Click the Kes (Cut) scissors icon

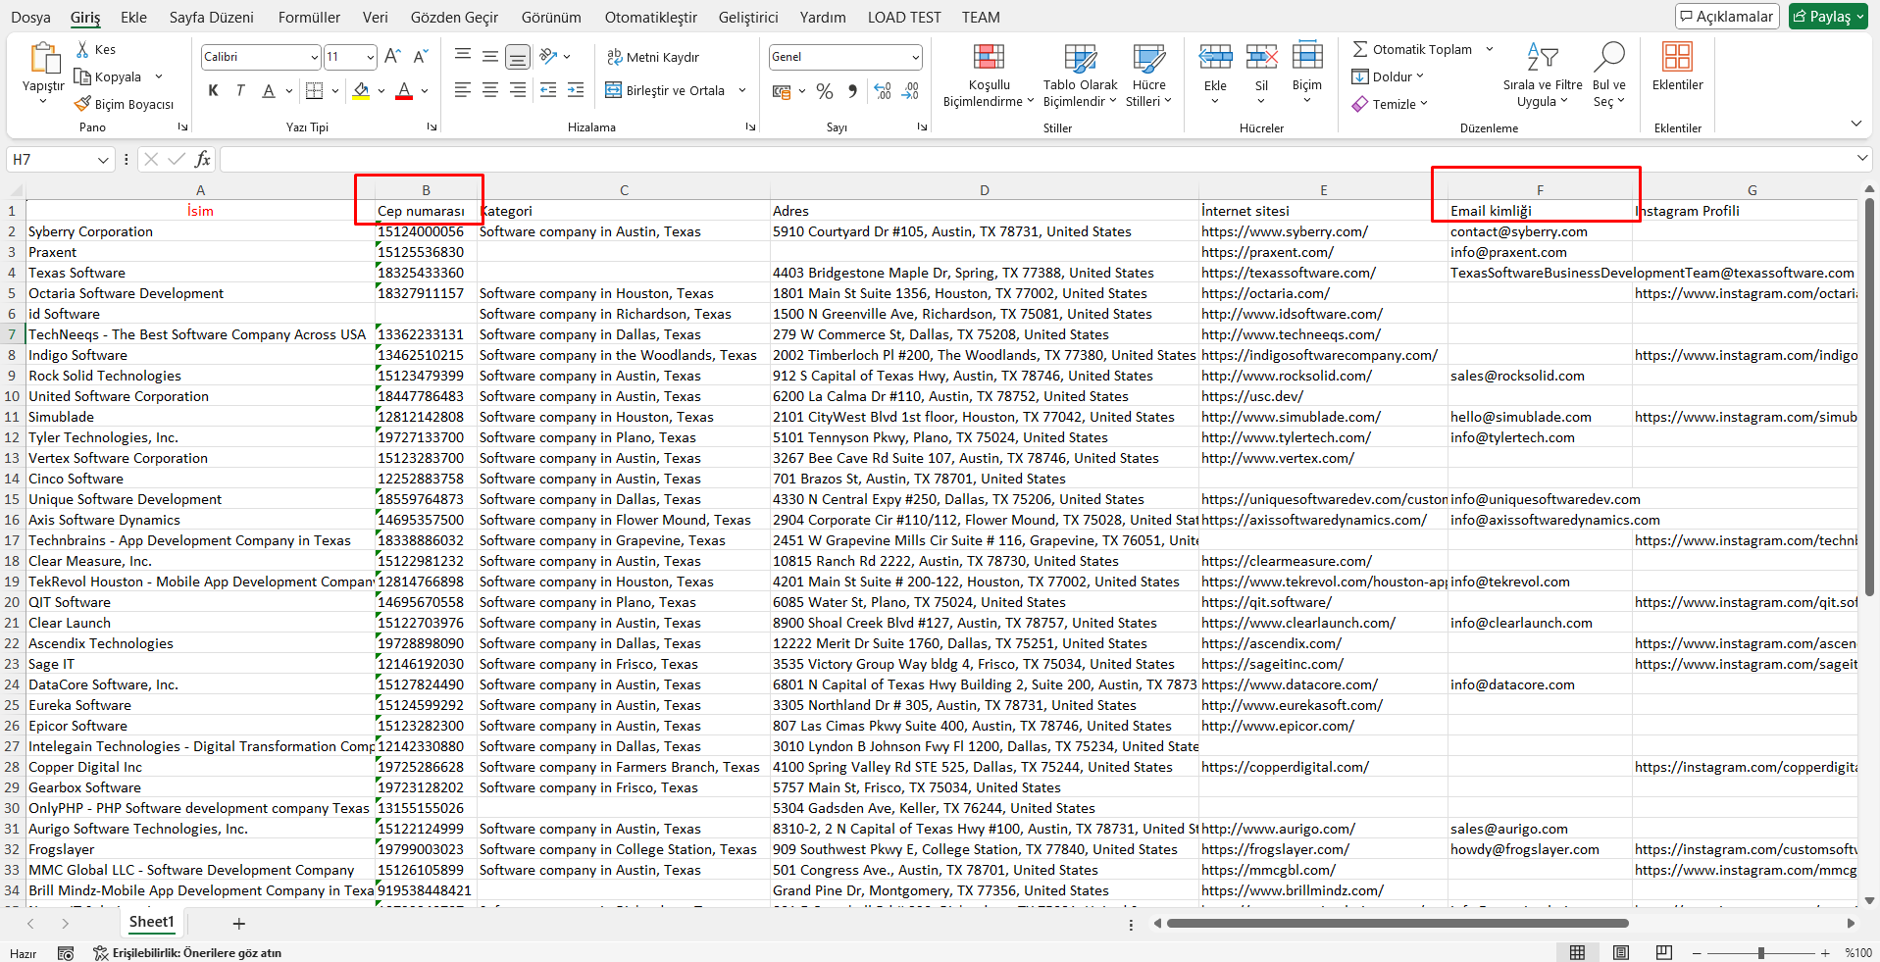83,49
